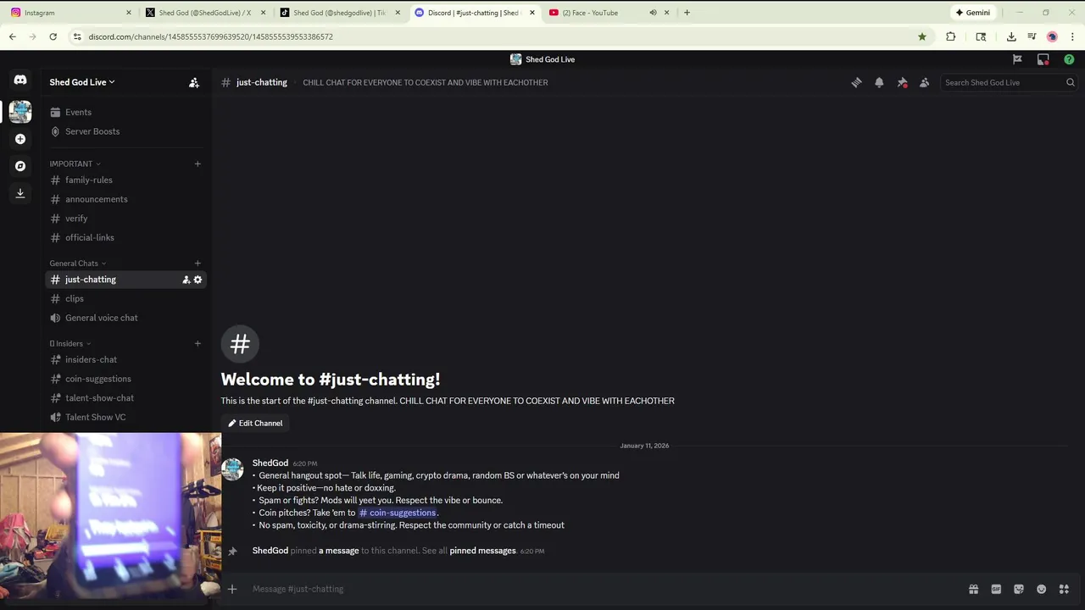This screenshot has width=1085, height=610.
Task: Add a server with the plus icon
Action: coord(20,139)
